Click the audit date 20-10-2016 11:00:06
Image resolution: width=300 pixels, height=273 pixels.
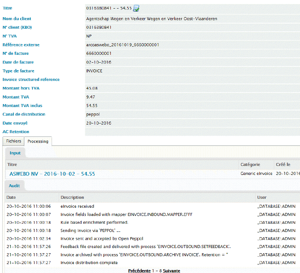(29, 206)
